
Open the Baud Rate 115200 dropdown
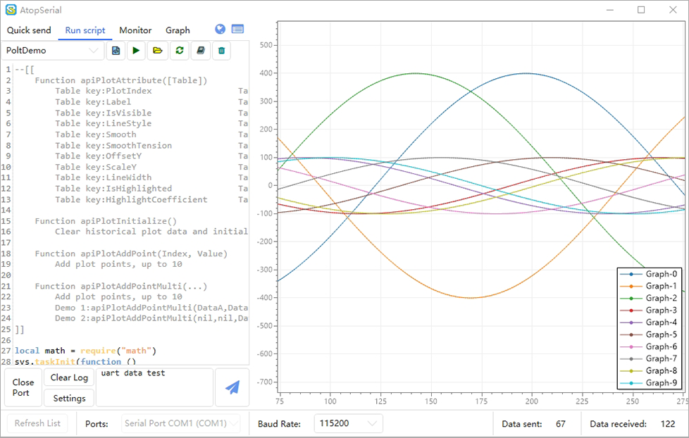click(348, 423)
